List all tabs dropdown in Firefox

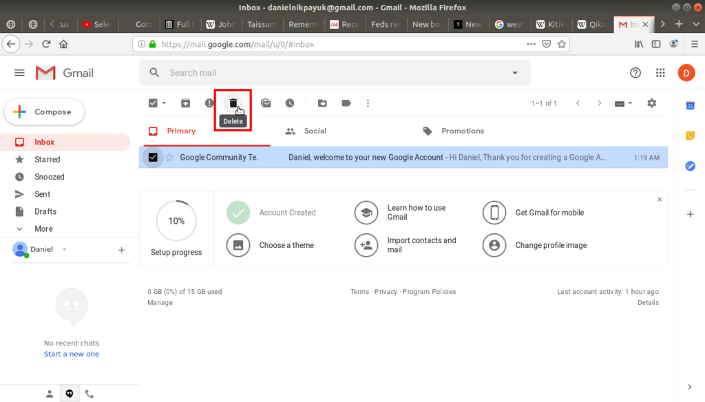coord(696,24)
